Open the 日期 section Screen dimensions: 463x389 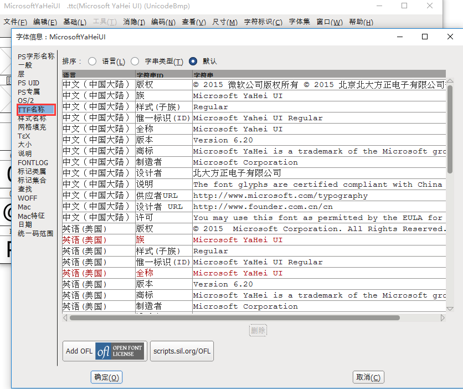pos(25,225)
